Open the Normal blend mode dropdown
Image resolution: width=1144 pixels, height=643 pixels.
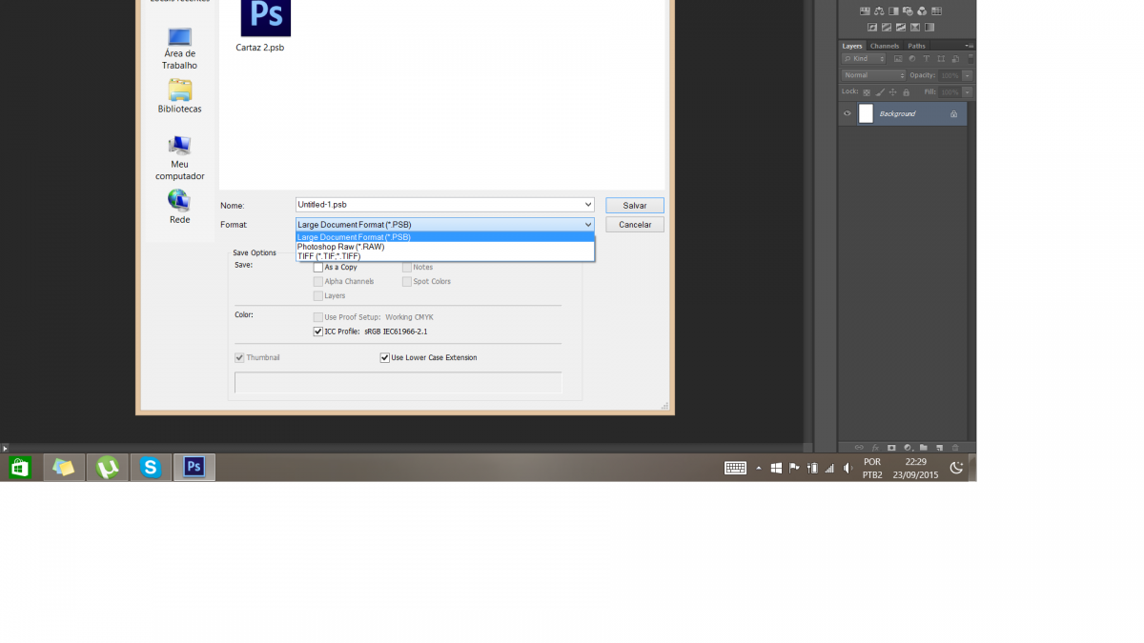(x=874, y=75)
